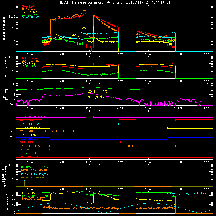Click the yellow flare duration bar in GOES panel
Viewport: 216px width, 216px height.
[72, 100]
